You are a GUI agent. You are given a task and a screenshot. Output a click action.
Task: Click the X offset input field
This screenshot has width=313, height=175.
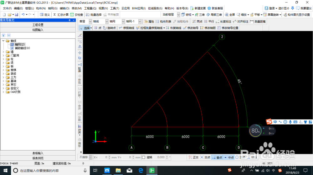point(103,157)
